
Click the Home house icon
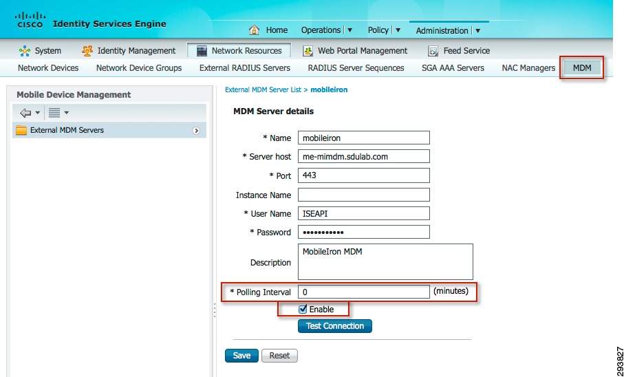[x=254, y=30]
